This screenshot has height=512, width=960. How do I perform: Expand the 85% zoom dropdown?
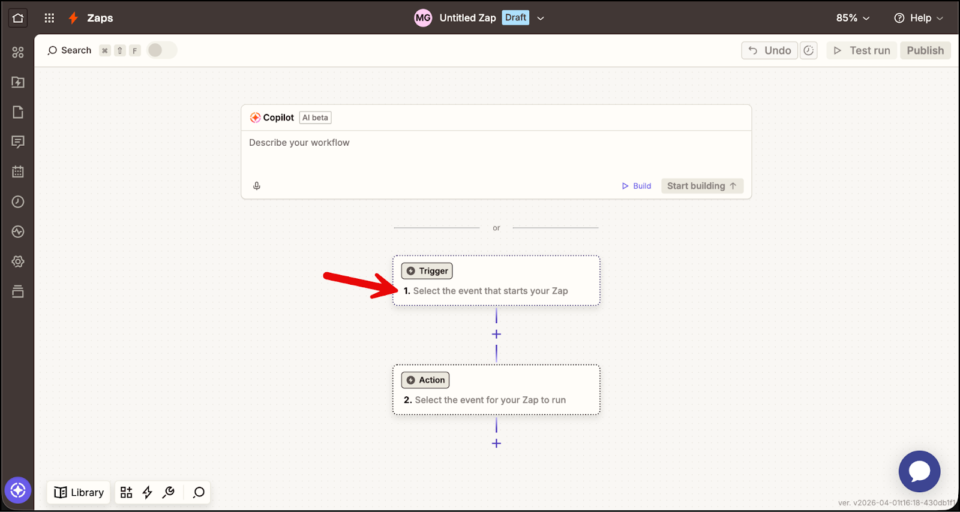click(853, 18)
